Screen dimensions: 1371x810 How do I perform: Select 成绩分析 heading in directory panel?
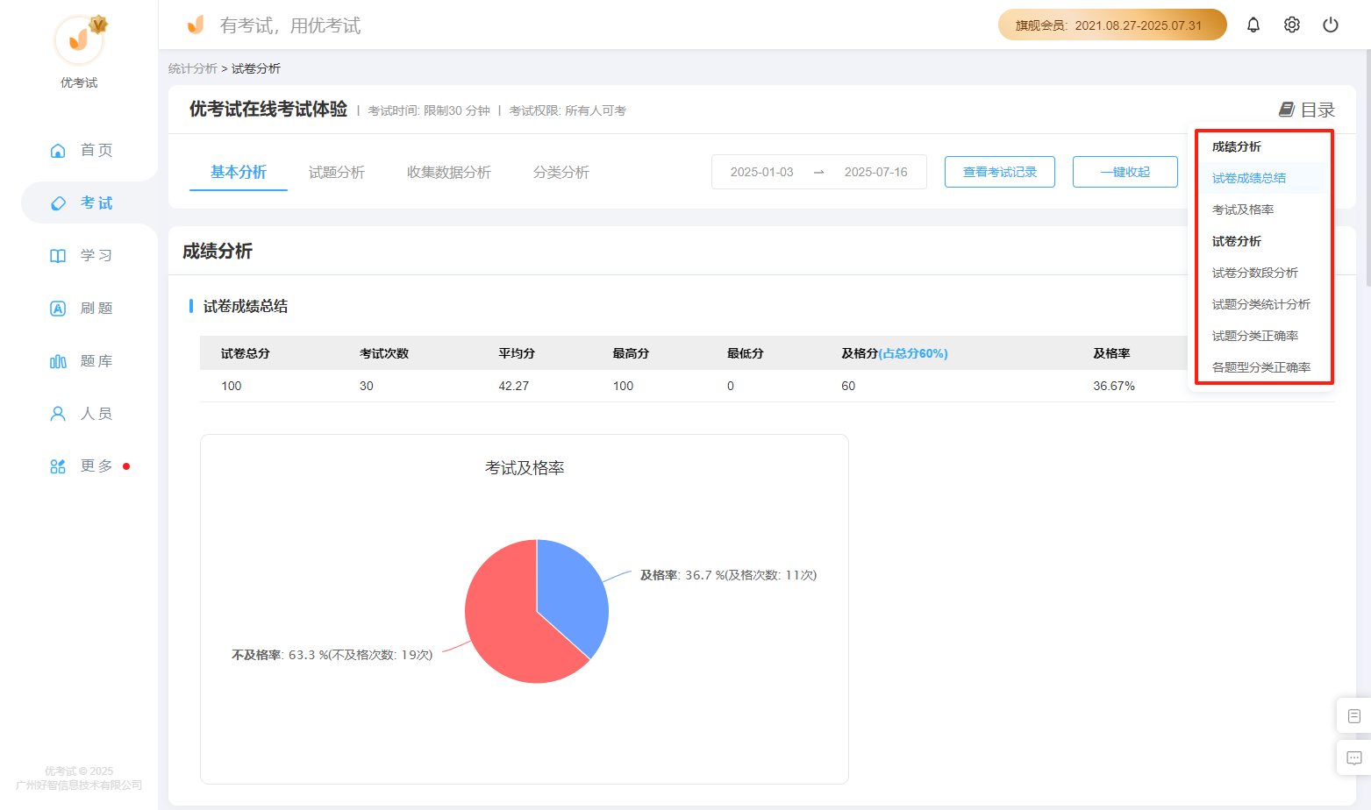(1237, 146)
